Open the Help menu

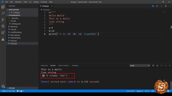coord(51,2)
